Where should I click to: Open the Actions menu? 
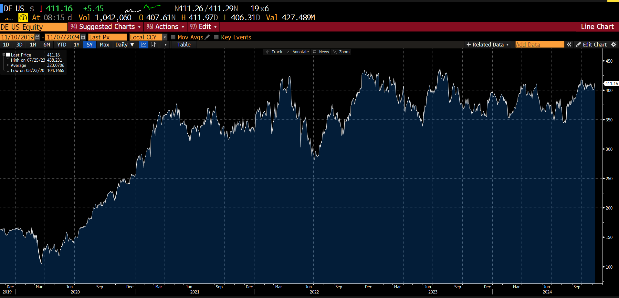[165, 27]
